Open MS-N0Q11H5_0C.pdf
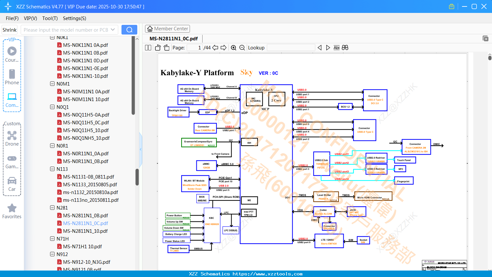This screenshot has height=277, width=492. click(86, 122)
